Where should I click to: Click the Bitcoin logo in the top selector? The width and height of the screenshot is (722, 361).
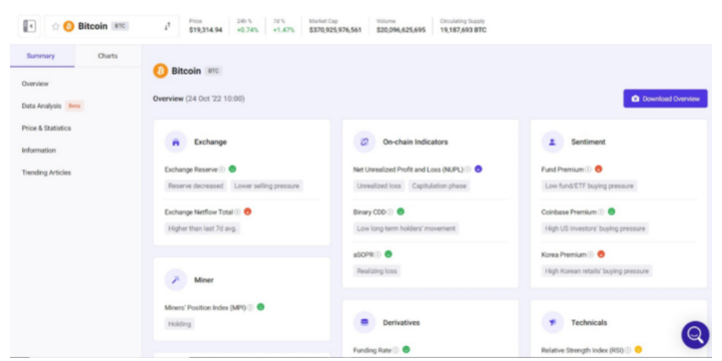click(69, 26)
